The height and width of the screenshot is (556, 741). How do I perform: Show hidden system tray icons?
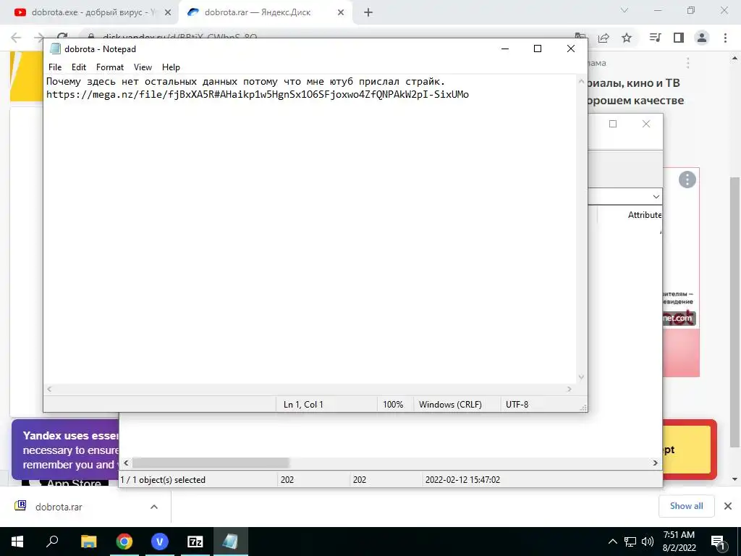tap(612, 542)
